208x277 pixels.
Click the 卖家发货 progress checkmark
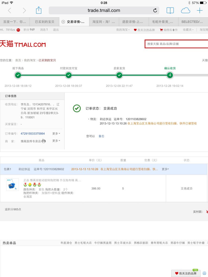coord(119,75)
